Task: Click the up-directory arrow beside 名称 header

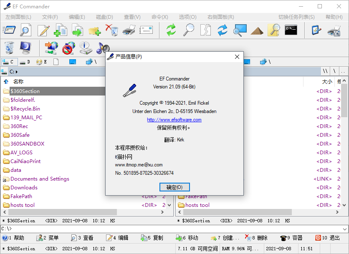Action: 6,82
